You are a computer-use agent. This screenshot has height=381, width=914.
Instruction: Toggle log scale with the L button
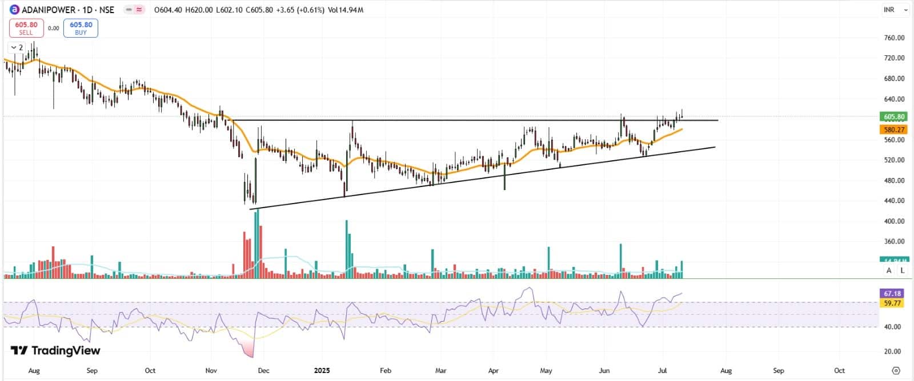point(902,270)
